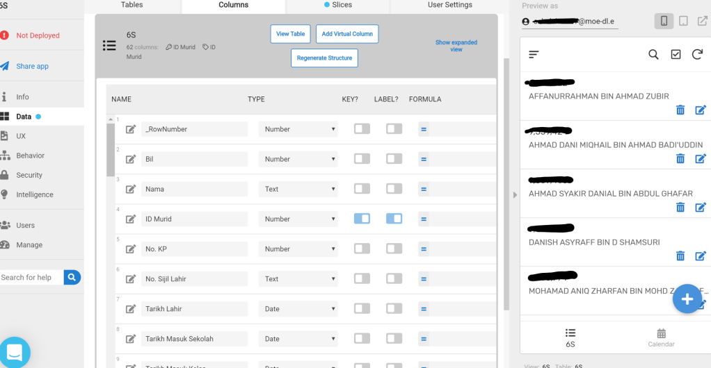The image size is (711, 368).
Task: Click the refresh sync icon in preview
Action: (x=697, y=54)
